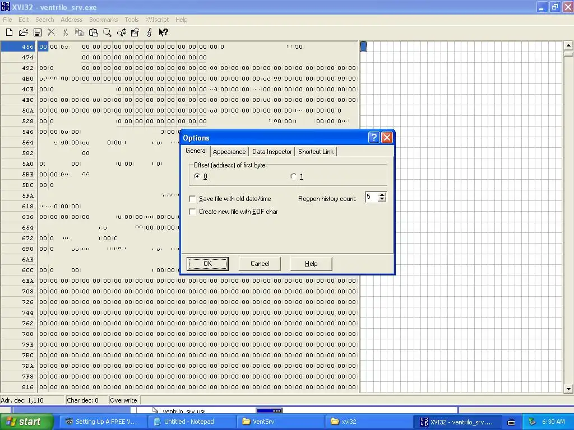This screenshot has width=574, height=430.
Task: Decrease Reopen history count spinner
Action: pos(382,200)
